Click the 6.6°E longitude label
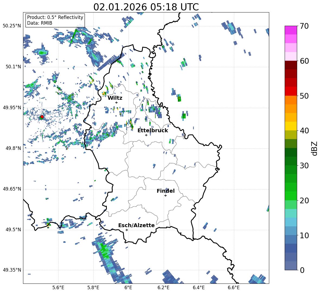Screen dimensions: 321x293 point(234,288)
